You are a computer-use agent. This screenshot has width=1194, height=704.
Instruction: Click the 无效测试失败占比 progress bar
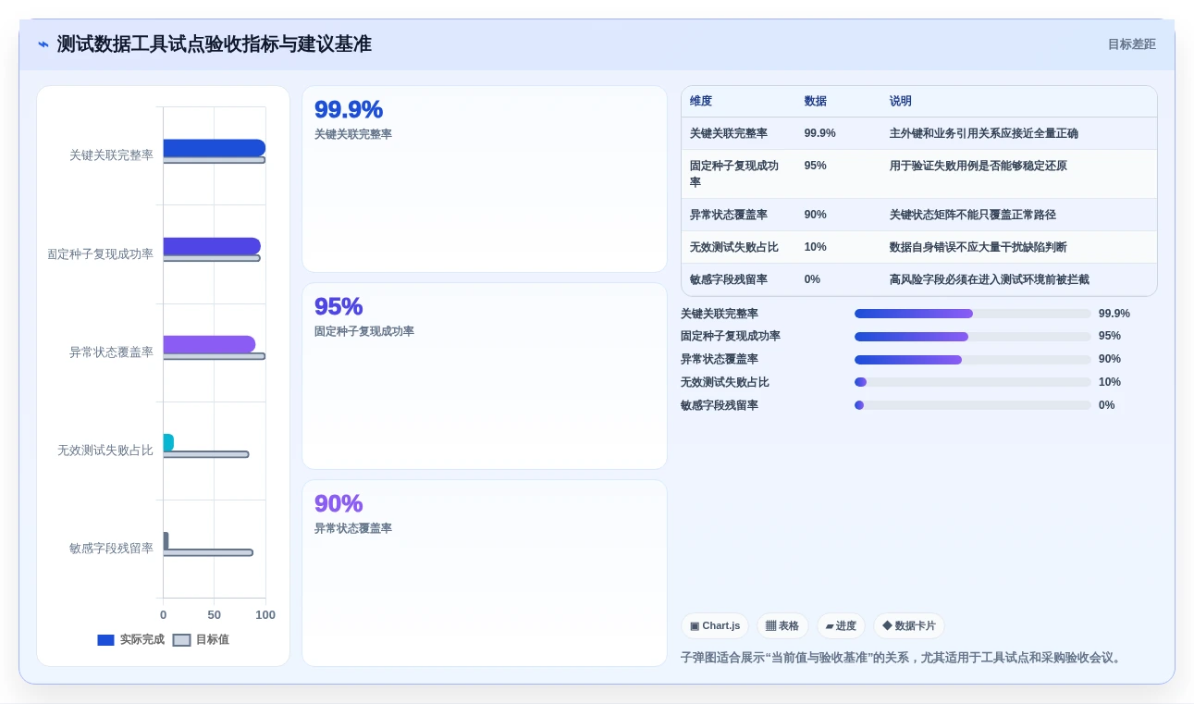click(973, 382)
